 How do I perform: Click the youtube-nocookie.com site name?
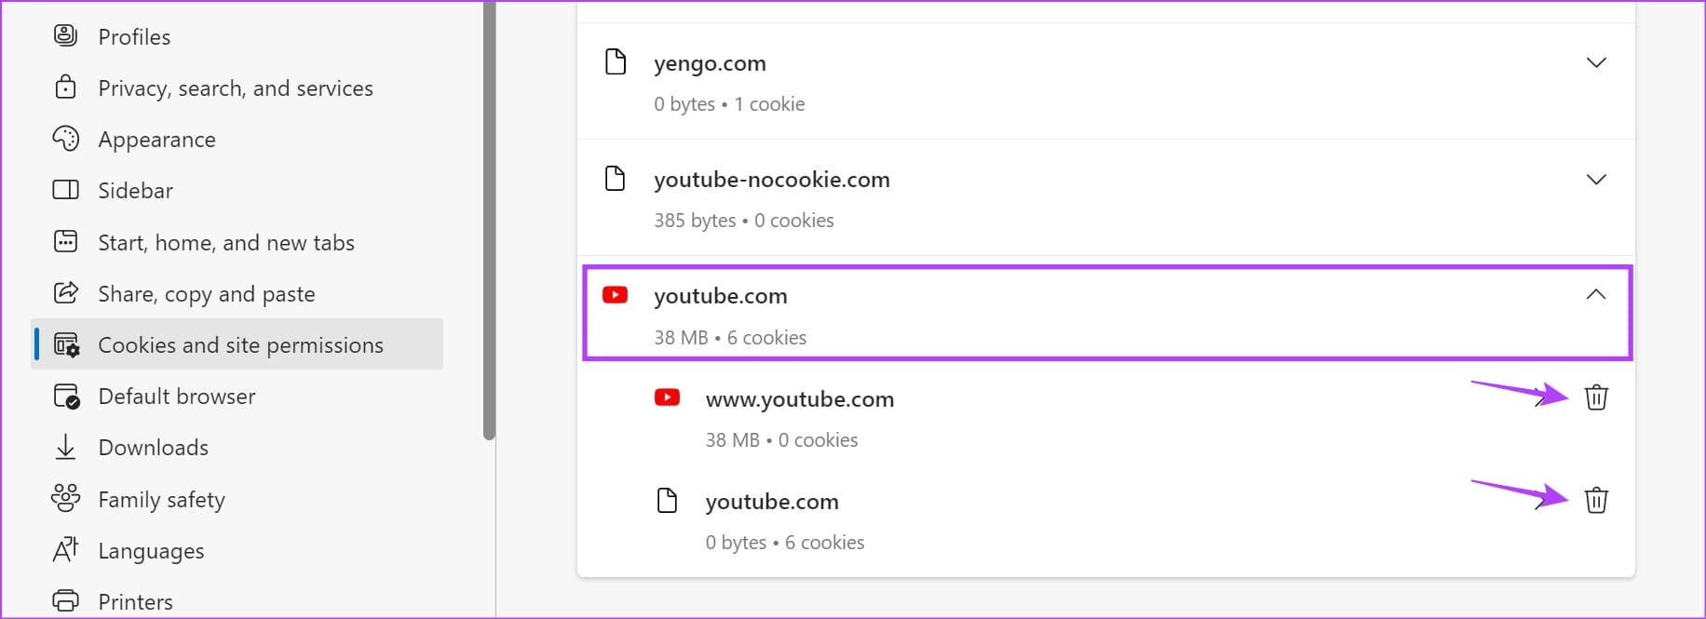[x=771, y=180]
